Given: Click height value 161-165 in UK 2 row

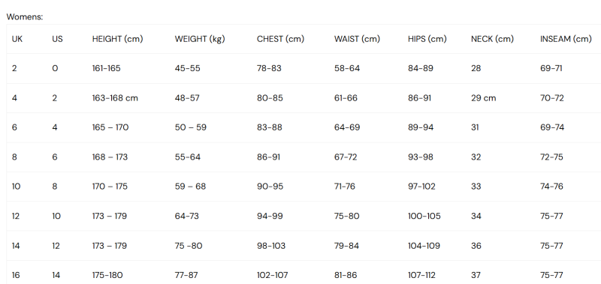Looking at the screenshot, I should pos(106,68).
